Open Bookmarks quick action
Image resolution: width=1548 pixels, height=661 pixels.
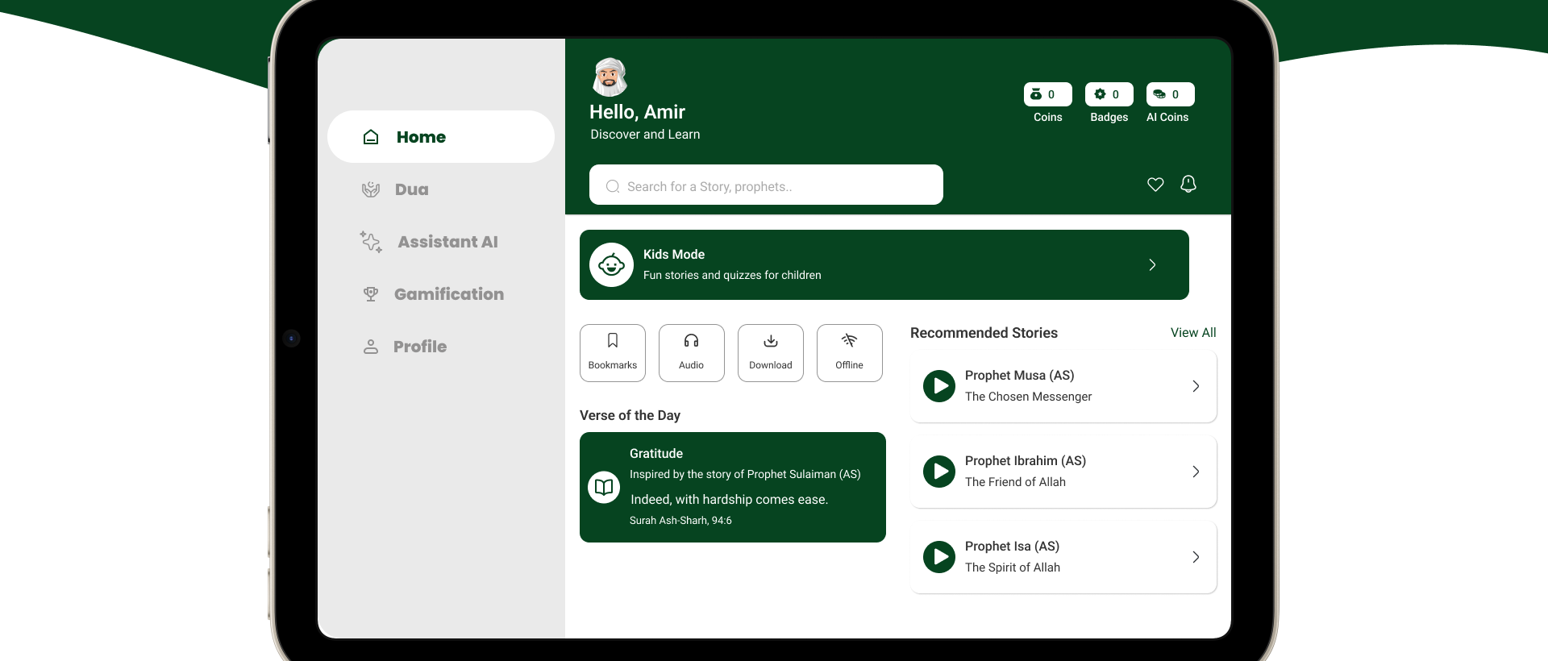click(x=613, y=353)
